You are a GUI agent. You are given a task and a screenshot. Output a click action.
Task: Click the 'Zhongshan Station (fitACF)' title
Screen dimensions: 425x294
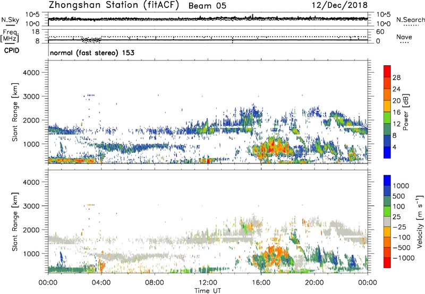coord(114,5)
